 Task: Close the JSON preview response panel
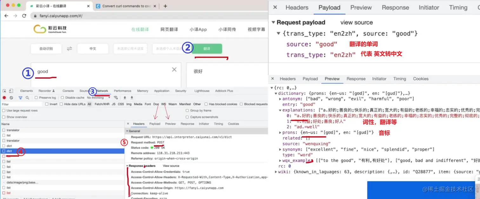[273, 79]
